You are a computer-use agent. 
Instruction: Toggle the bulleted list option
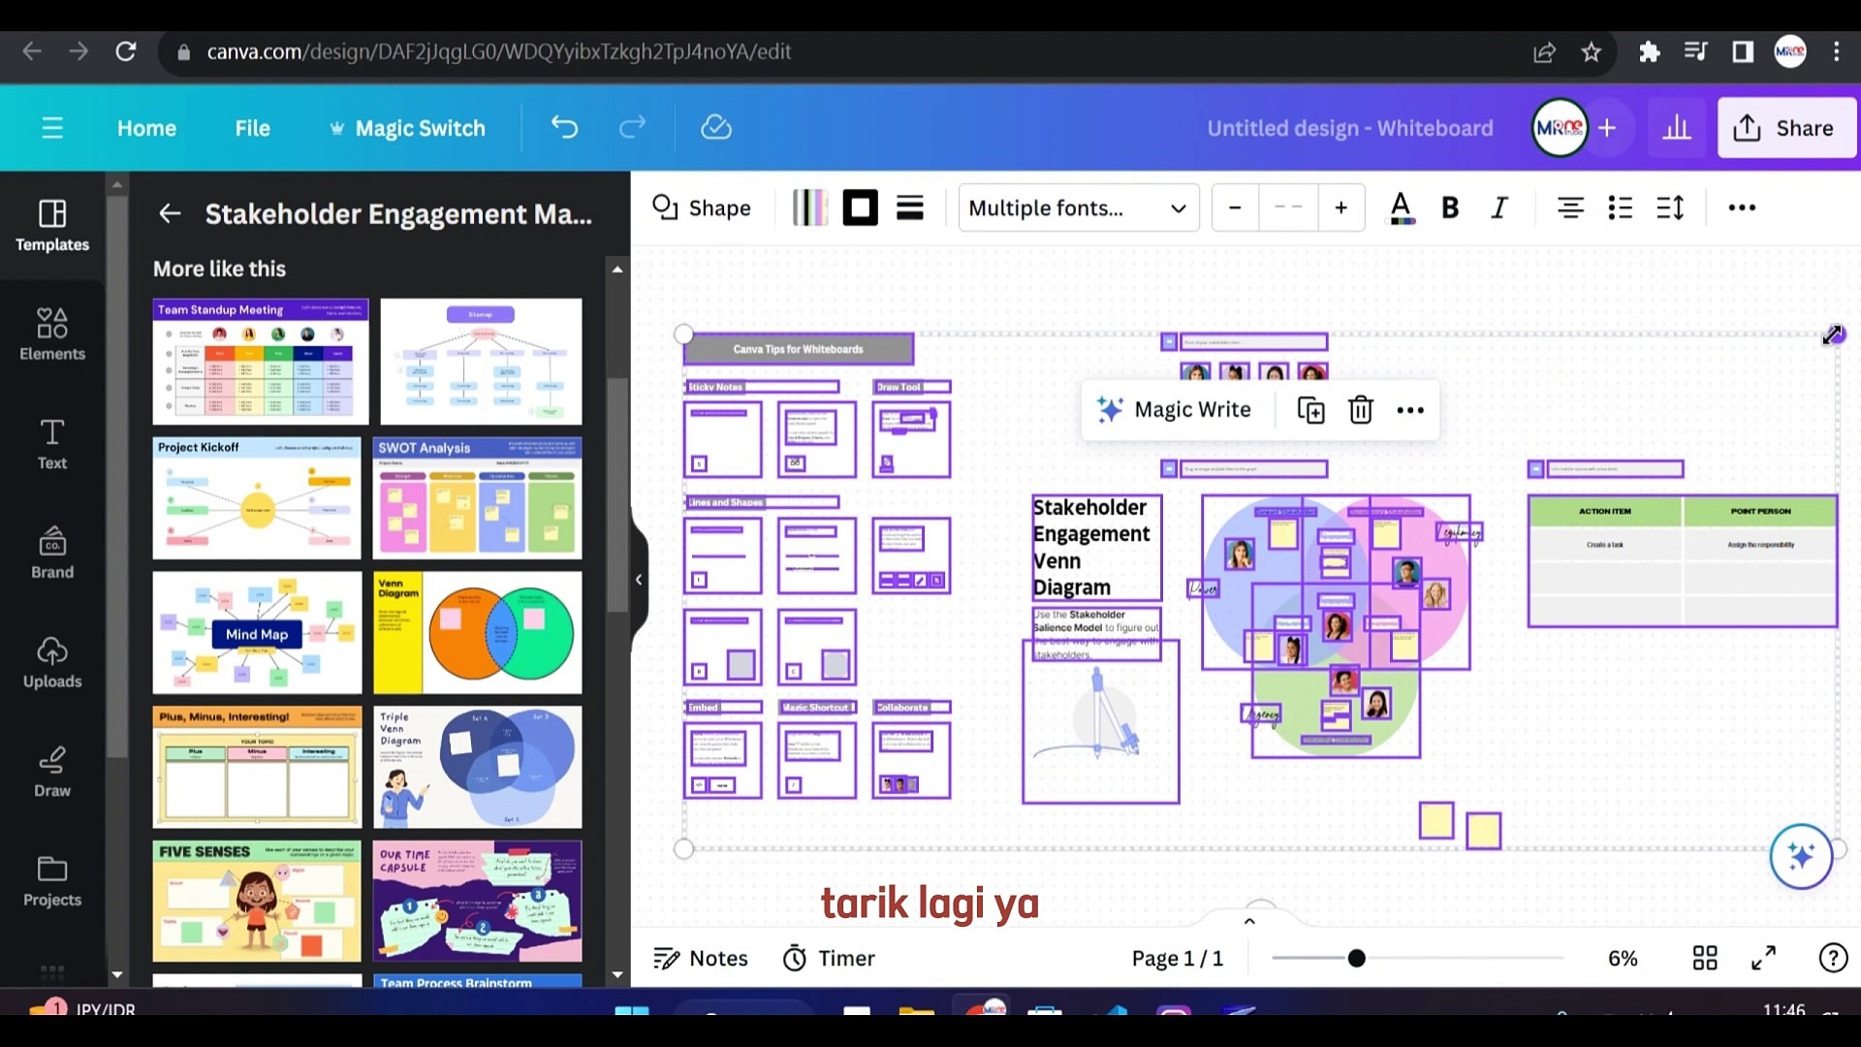[1620, 206]
